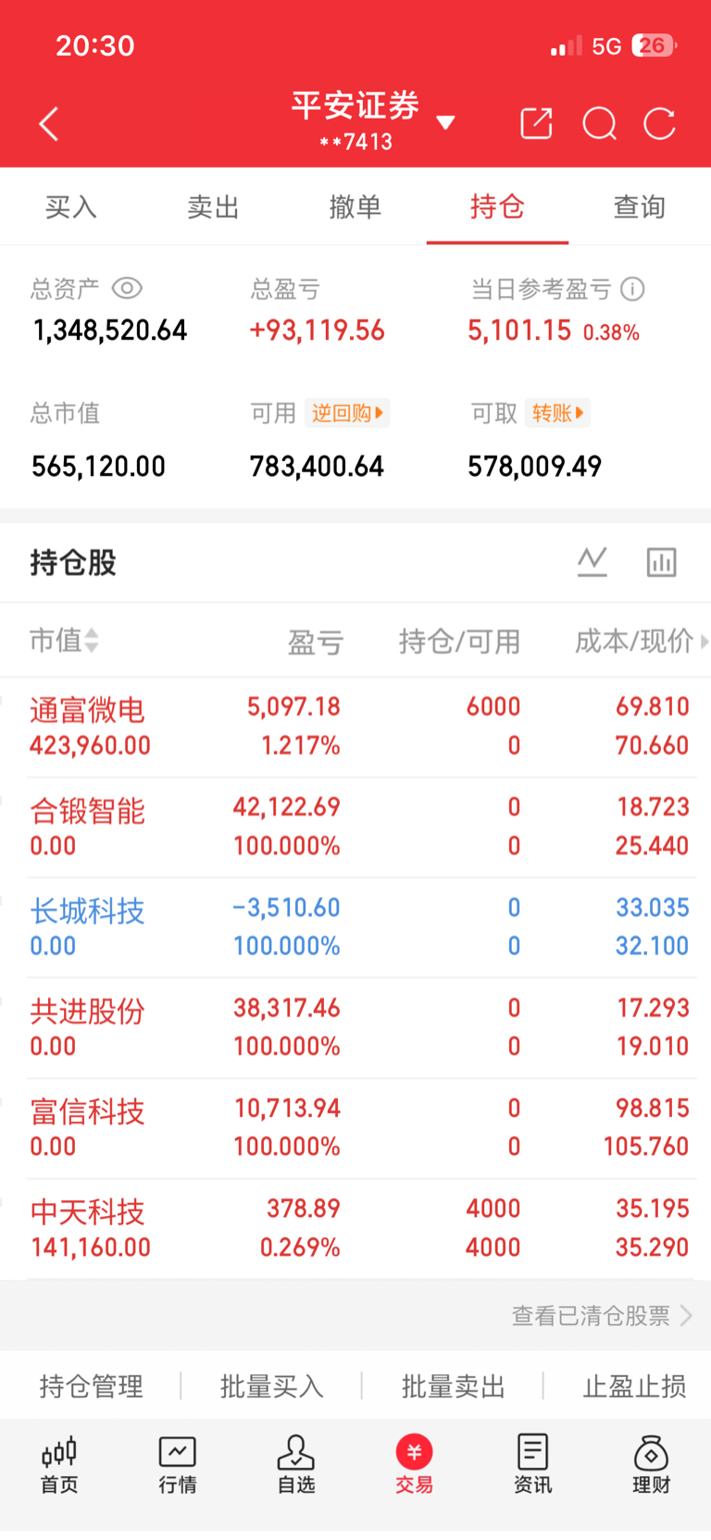This screenshot has width=711, height=1540.
Task: Switch to the 撤单 tab
Action: click(355, 207)
